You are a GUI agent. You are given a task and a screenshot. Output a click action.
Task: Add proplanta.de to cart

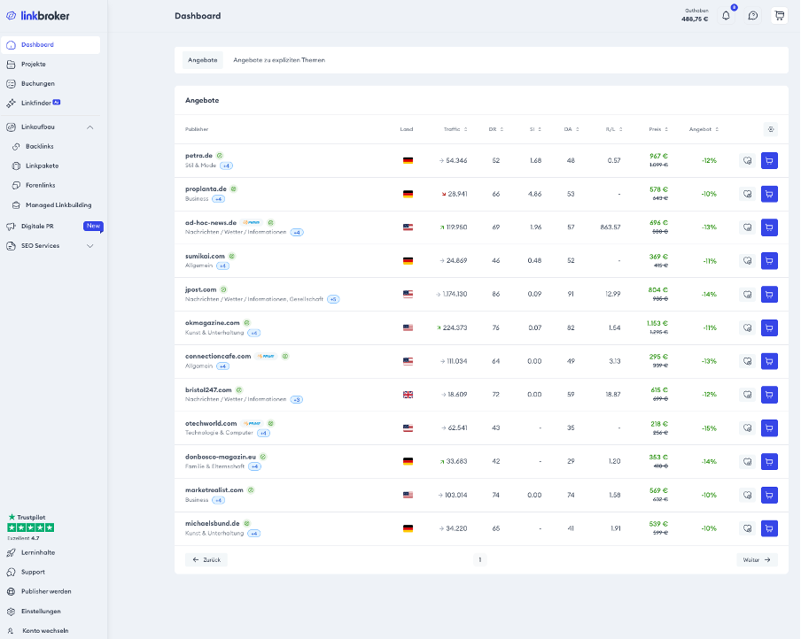pyautogui.click(x=769, y=194)
